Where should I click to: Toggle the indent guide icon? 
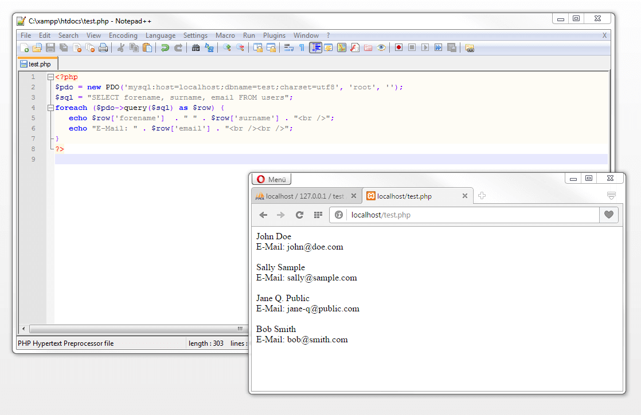pos(315,48)
